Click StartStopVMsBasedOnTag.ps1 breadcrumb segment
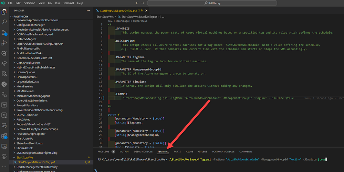The image size is (344, 172). click(x=140, y=17)
